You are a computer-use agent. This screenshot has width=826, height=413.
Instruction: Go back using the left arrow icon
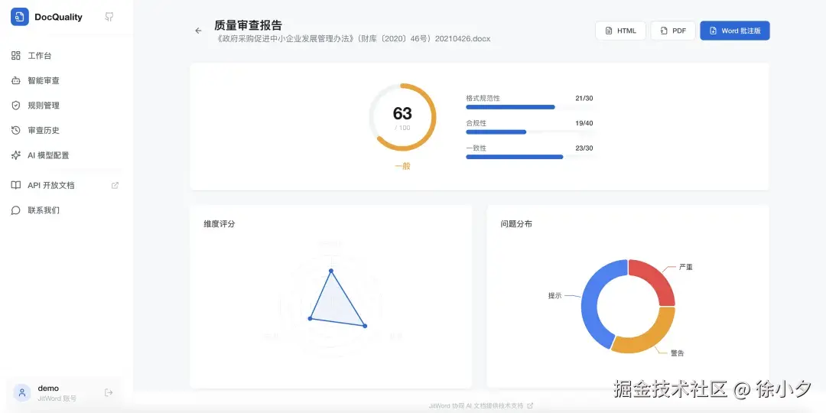click(198, 31)
